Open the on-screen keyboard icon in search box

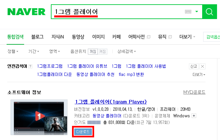[x=188, y=12]
